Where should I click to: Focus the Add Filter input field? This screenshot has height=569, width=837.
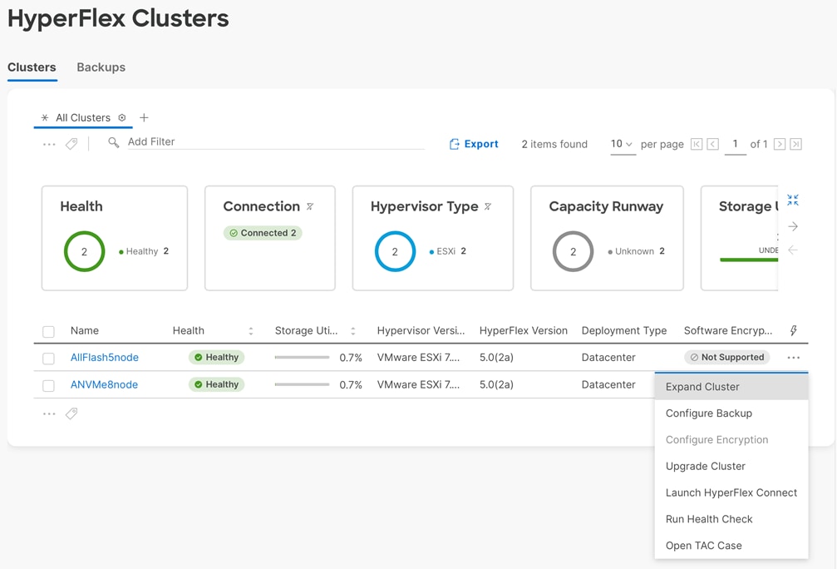pyautogui.click(x=276, y=142)
